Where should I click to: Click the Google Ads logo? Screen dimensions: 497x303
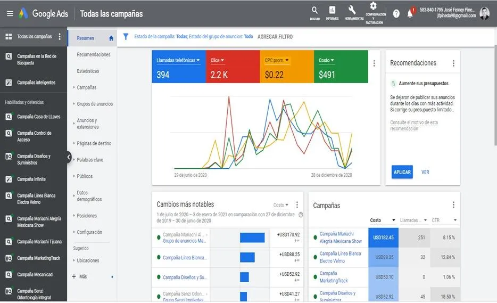pyautogui.click(x=44, y=14)
